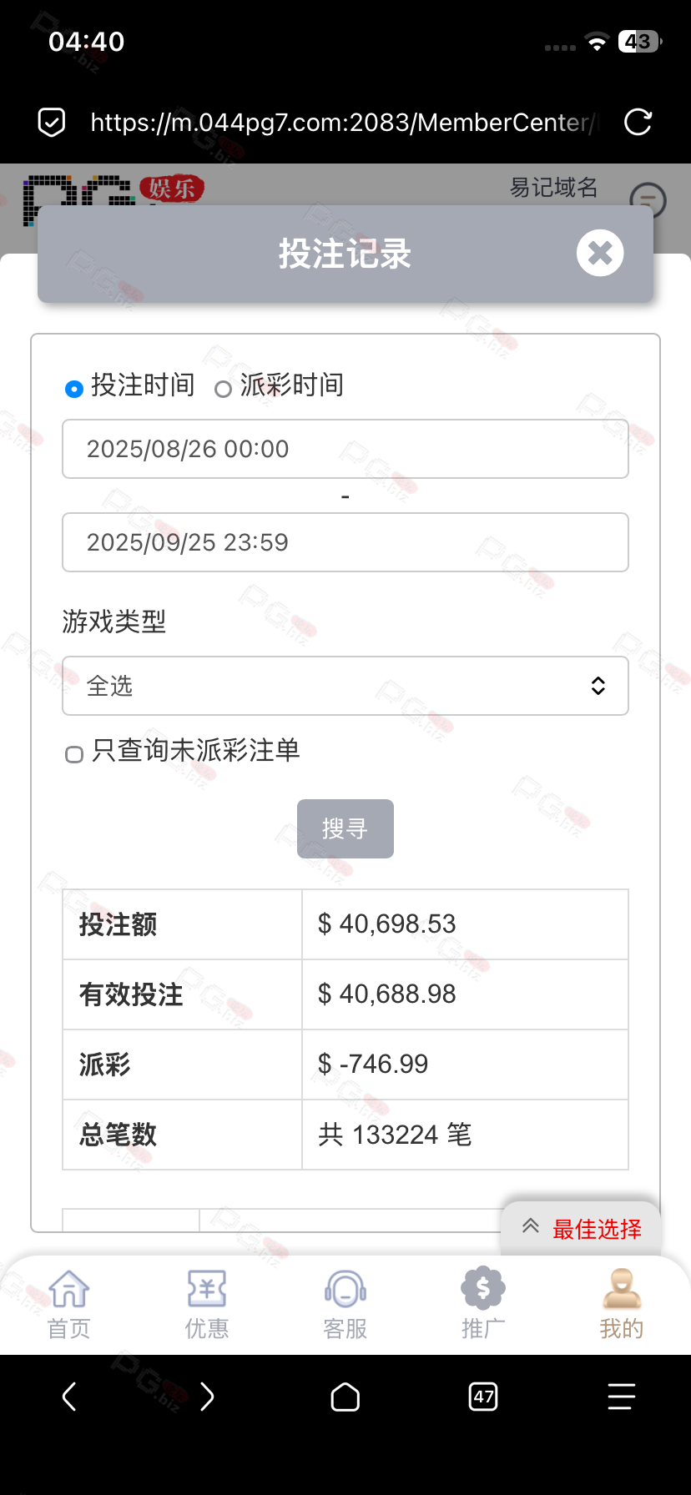The height and width of the screenshot is (1495, 691).
Task: Open the browser hamburger menu
Action: click(621, 1396)
